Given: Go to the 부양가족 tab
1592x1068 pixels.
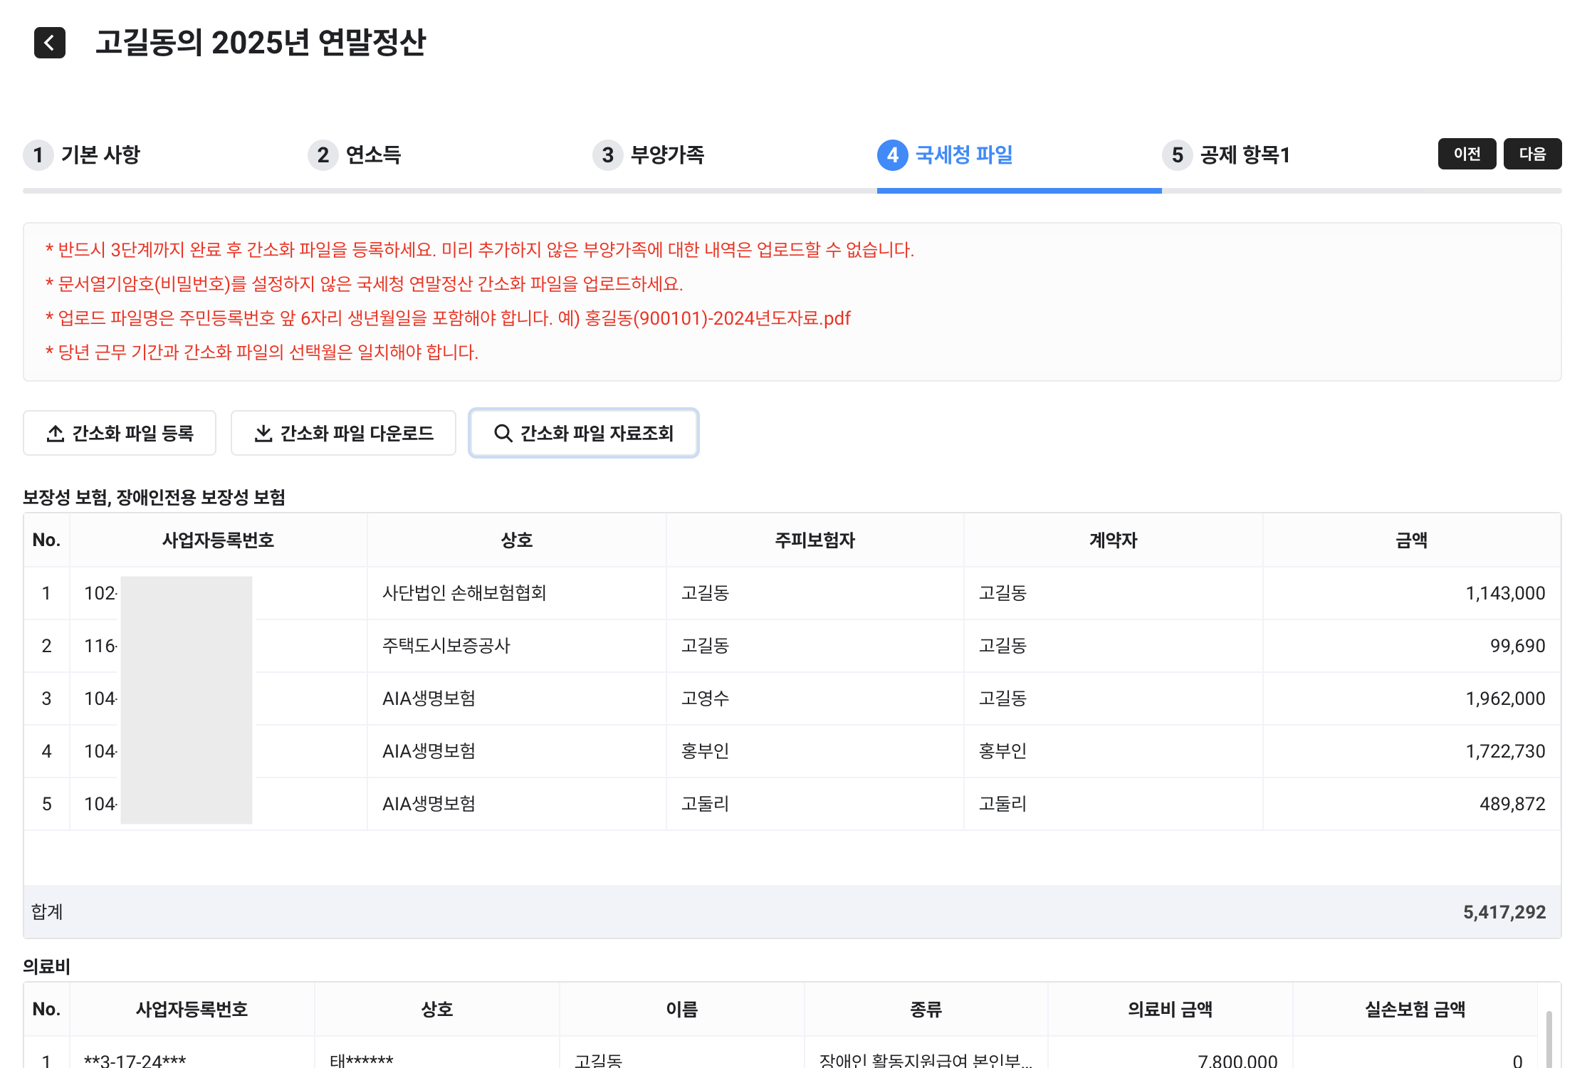Looking at the screenshot, I should 667,155.
